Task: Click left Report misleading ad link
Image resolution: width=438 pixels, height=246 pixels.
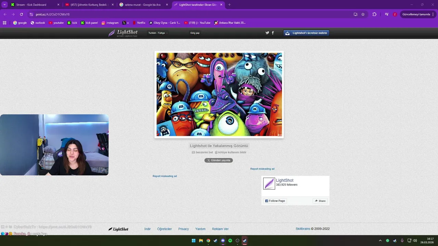Action: [x=165, y=176]
